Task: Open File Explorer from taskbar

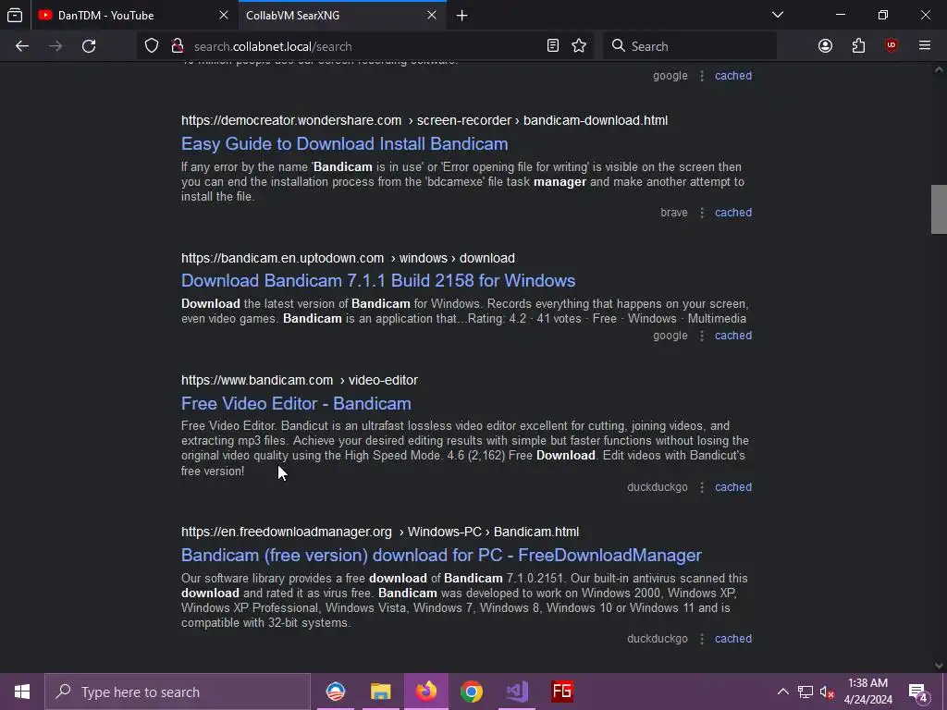Action: 380,692
